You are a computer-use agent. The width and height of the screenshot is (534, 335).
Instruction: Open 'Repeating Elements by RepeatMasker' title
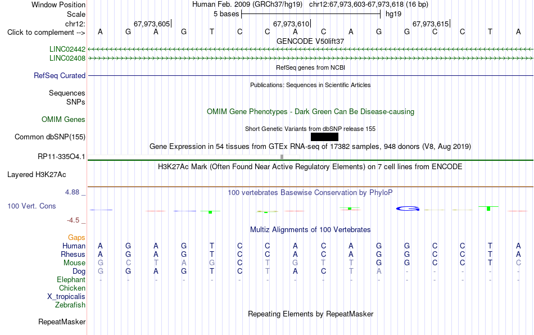[x=310, y=314]
